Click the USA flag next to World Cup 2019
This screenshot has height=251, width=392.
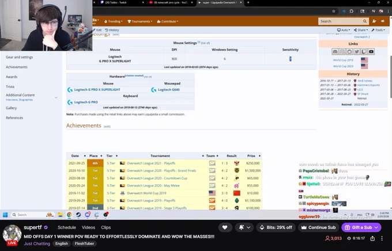point(364,60)
